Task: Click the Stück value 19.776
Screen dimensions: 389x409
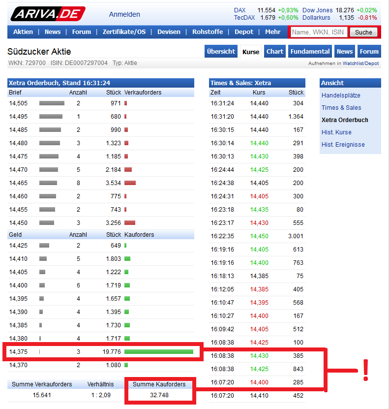Action: point(112,352)
